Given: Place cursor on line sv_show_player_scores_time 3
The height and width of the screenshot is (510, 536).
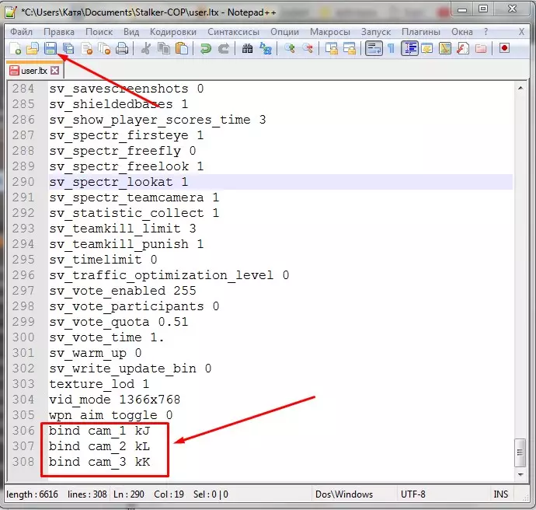Looking at the screenshot, I should point(157,120).
